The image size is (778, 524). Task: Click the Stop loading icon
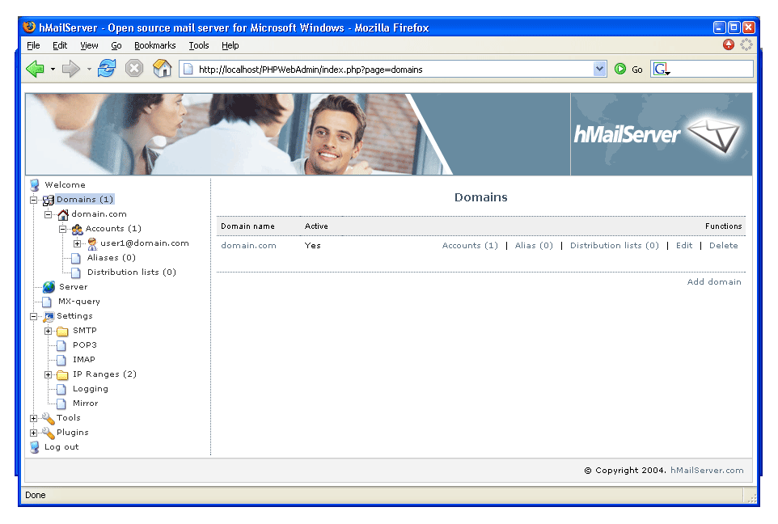click(134, 69)
